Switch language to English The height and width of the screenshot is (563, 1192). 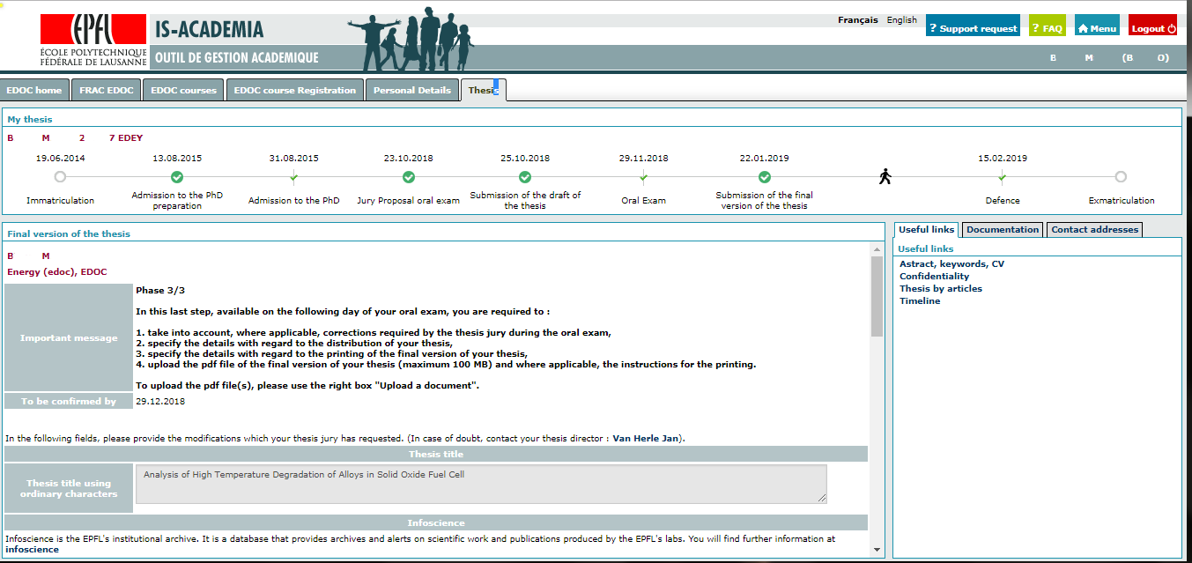[x=901, y=19]
